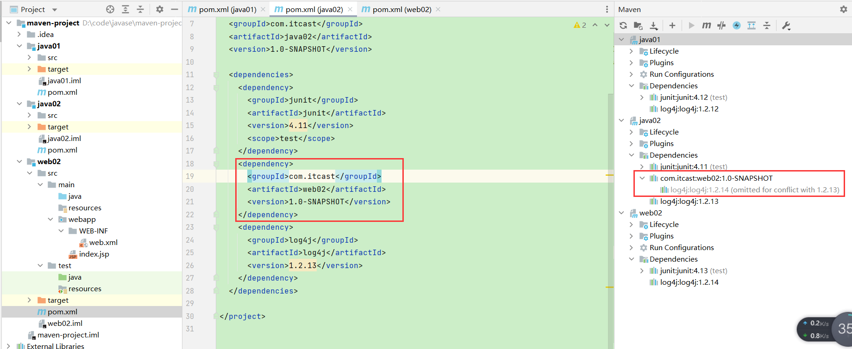Select resources folder under main
This screenshot has height=349, width=852.
pyautogui.click(x=80, y=208)
